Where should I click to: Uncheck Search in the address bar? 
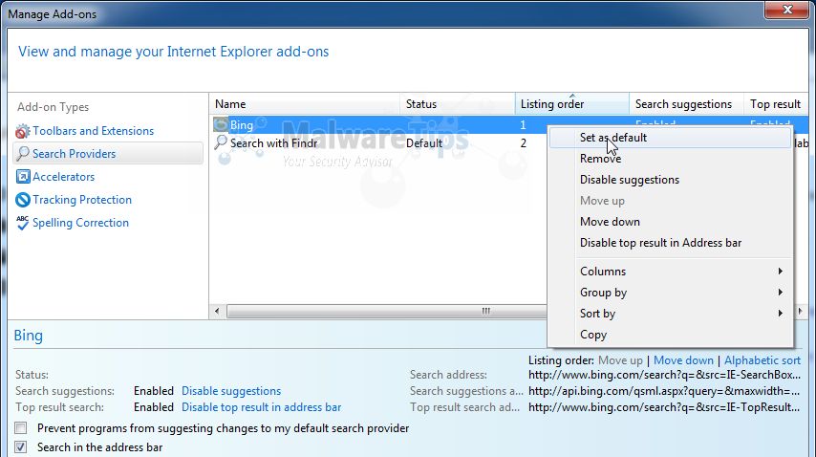tap(21, 447)
